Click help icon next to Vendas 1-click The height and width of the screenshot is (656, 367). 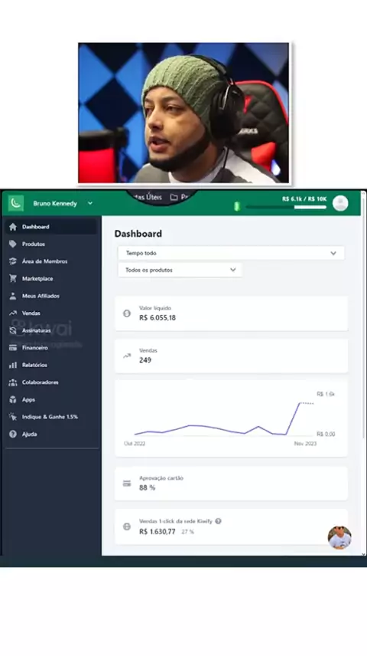(x=218, y=521)
